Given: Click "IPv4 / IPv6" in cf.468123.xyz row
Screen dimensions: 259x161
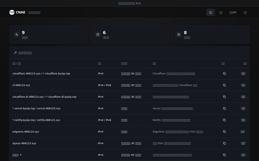Looking at the screenshot, I should (105, 85).
